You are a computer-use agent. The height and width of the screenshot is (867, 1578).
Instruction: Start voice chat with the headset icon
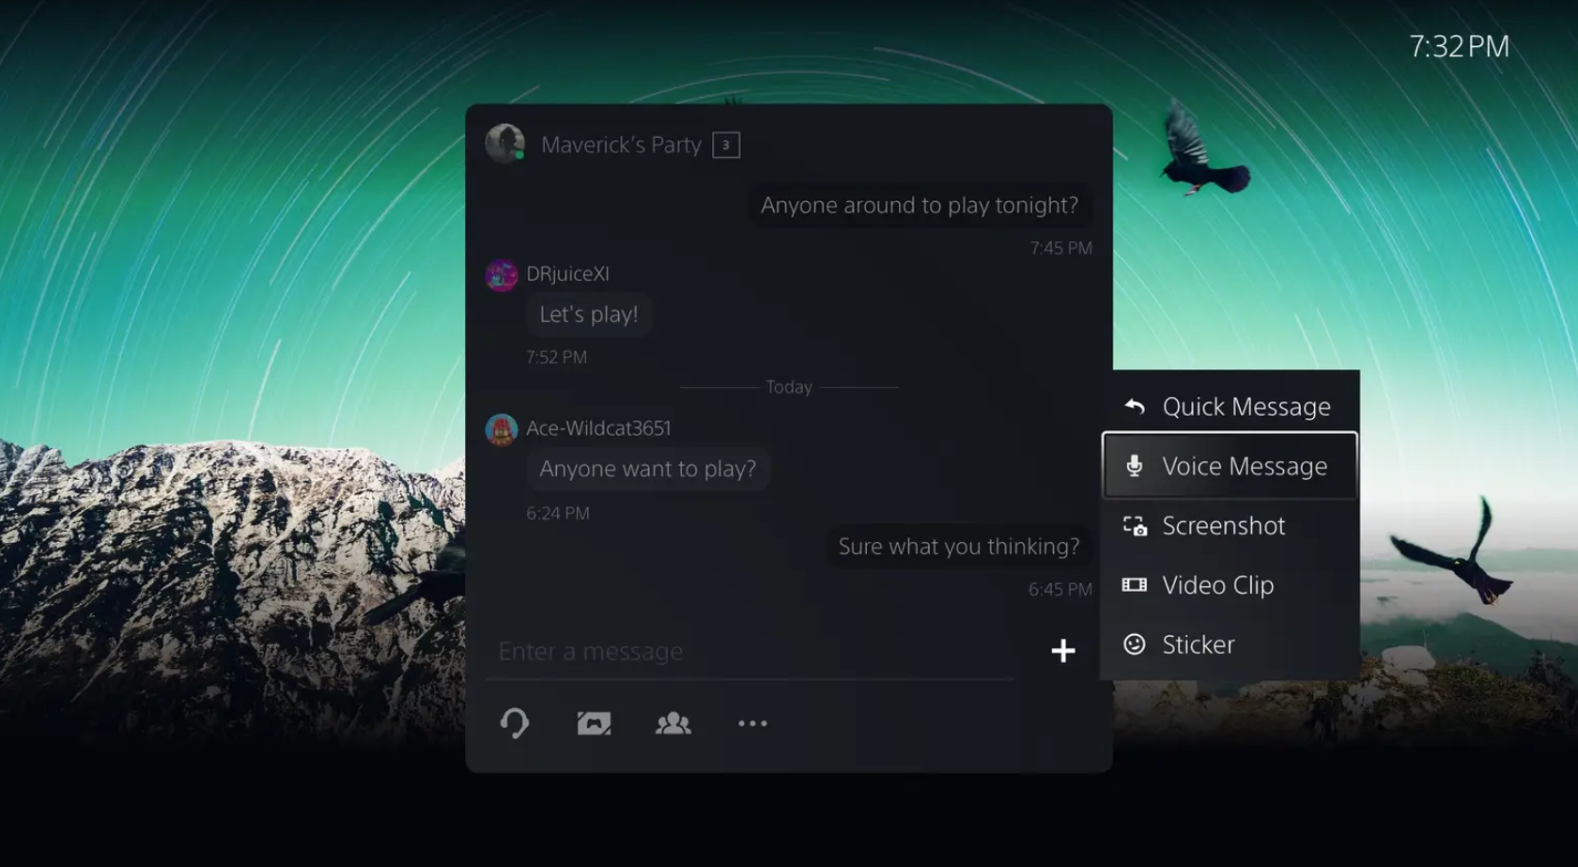tap(515, 723)
